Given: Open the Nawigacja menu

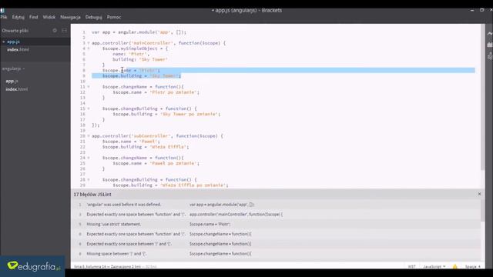Looking at the screenshot, I should [70, 17].
